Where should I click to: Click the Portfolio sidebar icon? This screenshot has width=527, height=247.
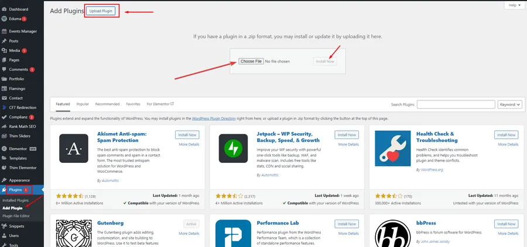coord(4,79)
